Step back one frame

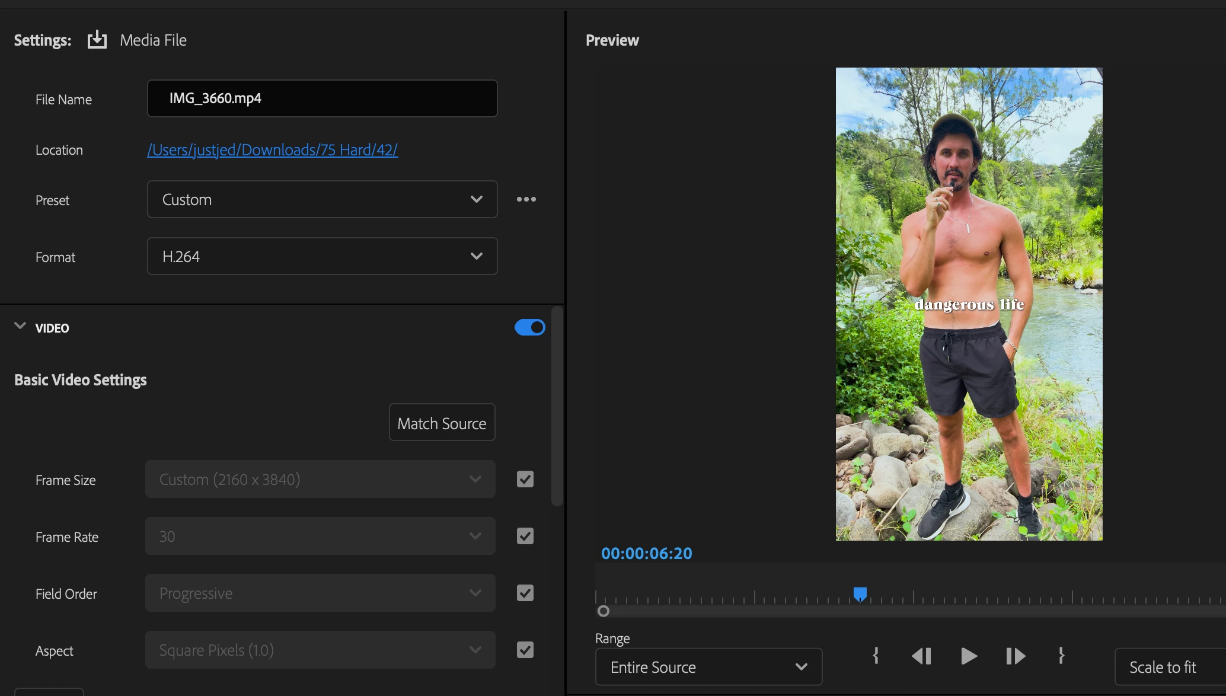921,656
